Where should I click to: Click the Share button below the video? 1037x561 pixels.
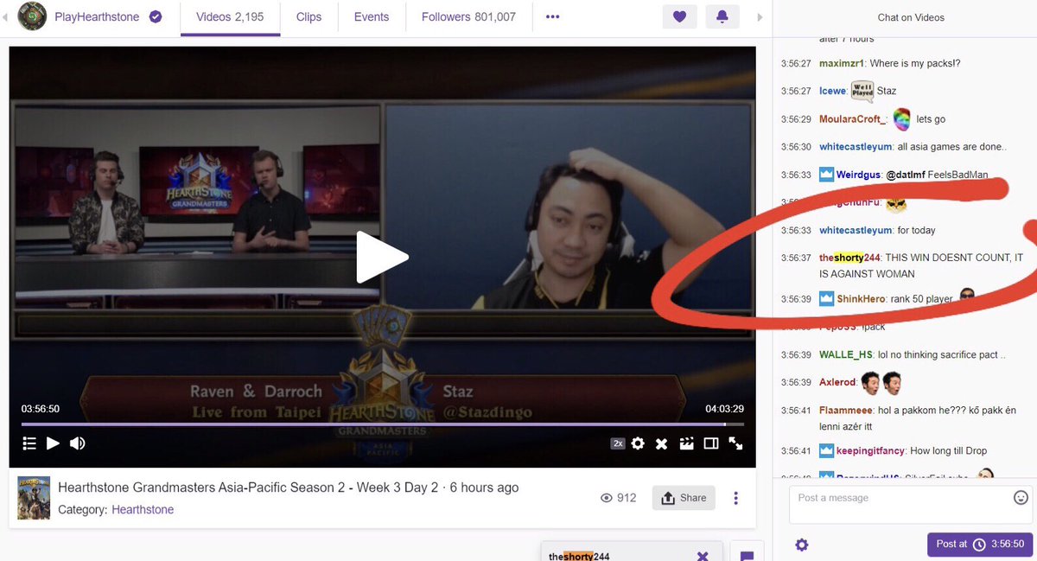point(684,498)
